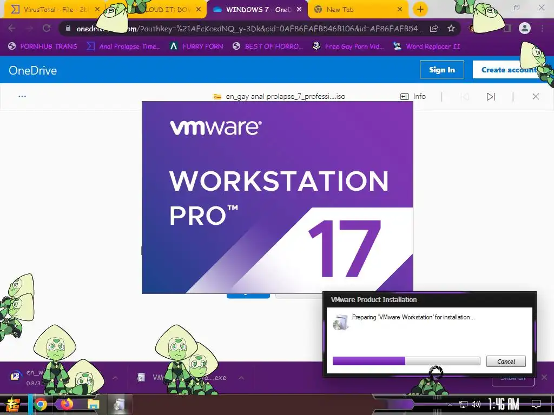Click the Create account button

coord(509,70)
